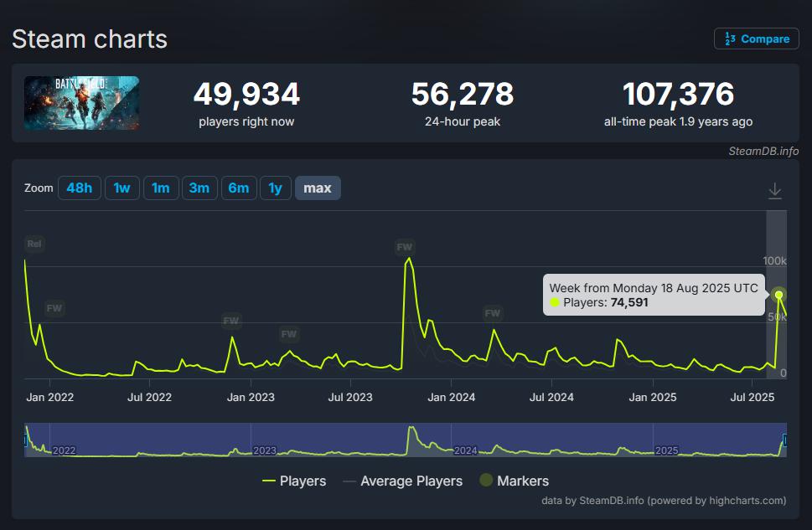This screenshot has width=812, height=530.
Task: Toggle the Markers series in legend
Action: (514, 481)
